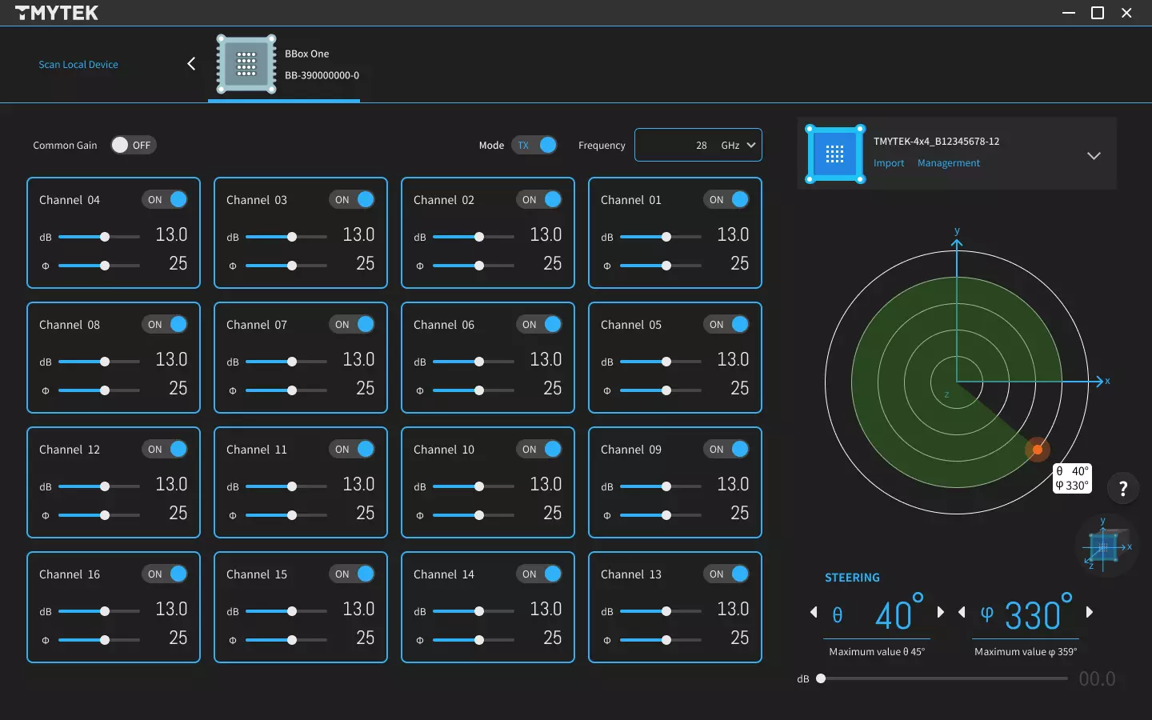This screenshot has width=1152, height=720.
Task: Switch the TX Mode toggle
Action: [534, 145]
